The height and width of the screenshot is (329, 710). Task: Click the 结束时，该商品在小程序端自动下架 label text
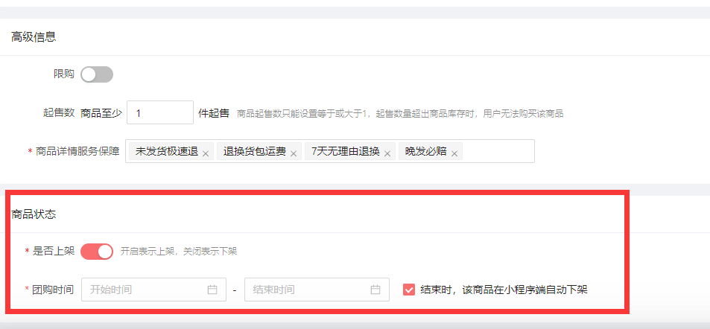point(504,290)
